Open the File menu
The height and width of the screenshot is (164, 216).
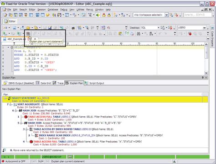[9, 10]
